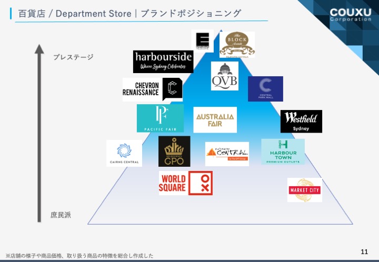Click the harbourside Sydney logo
The width and height of the screenshot is (379, 262).
pos(163,62)
